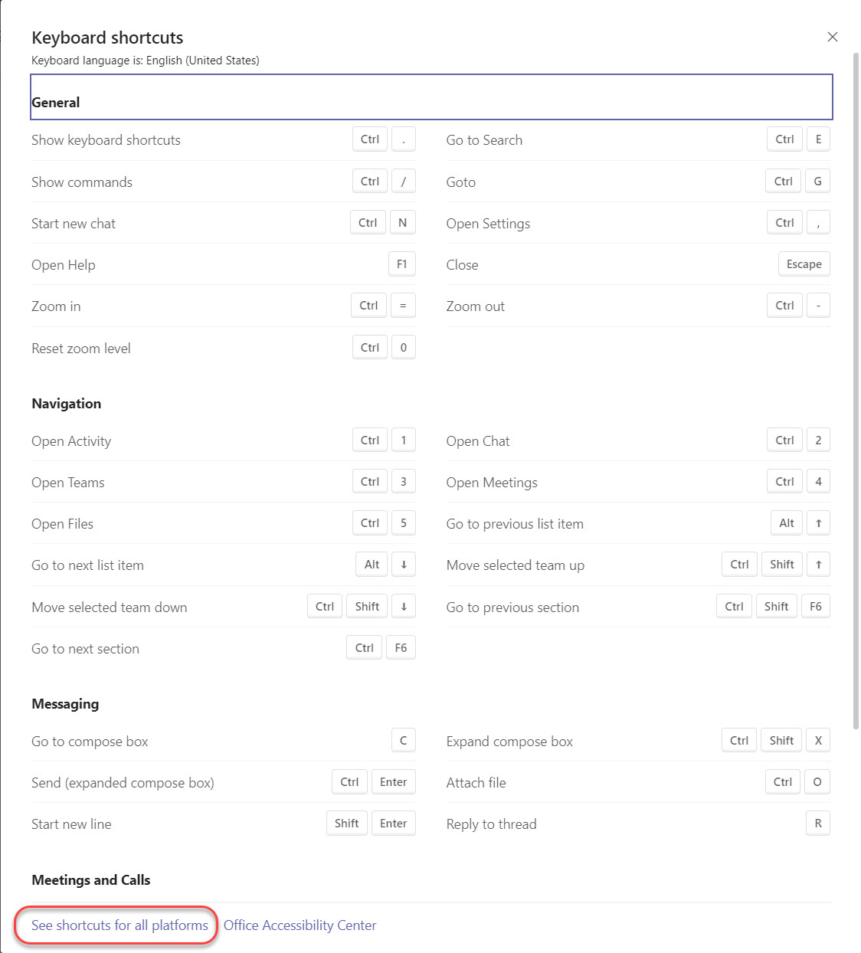Click the E key badge beside Go to Search
The image size is (861, 953).
(x=818, y=139)
